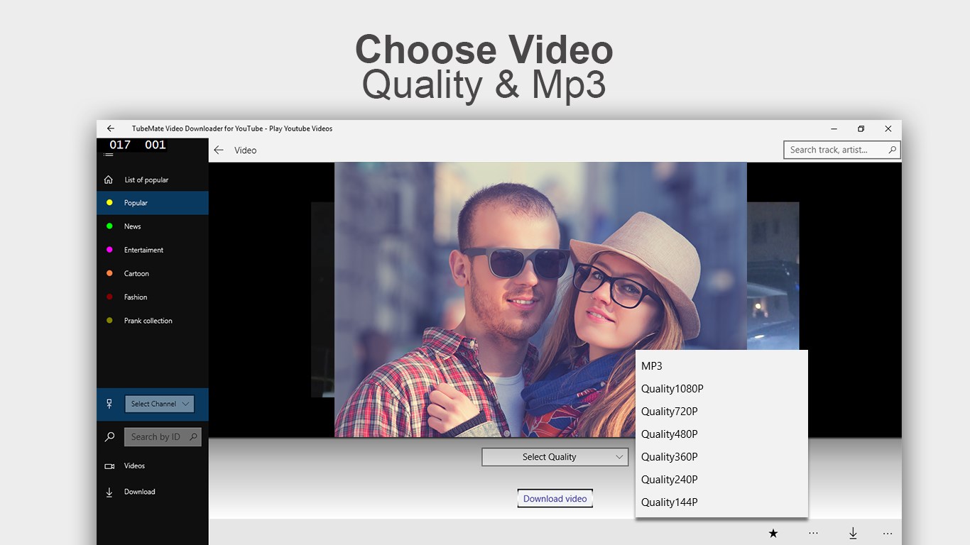The height and width of the screenshot is (545, 970).
Task: Click the pin icon beside Select Channel
Action: coord(109,404)
